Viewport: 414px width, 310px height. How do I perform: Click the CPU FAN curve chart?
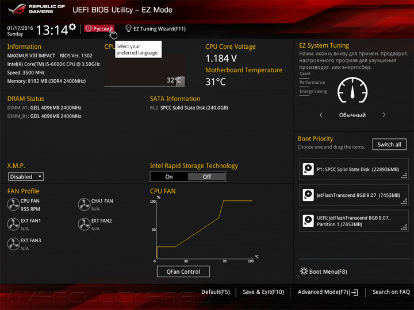click(x=204, y=229)
